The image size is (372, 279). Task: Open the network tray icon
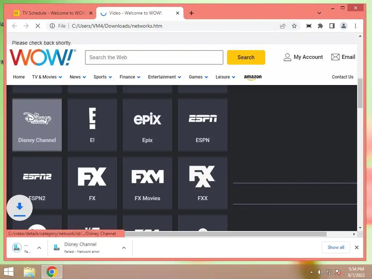point(329,272)
